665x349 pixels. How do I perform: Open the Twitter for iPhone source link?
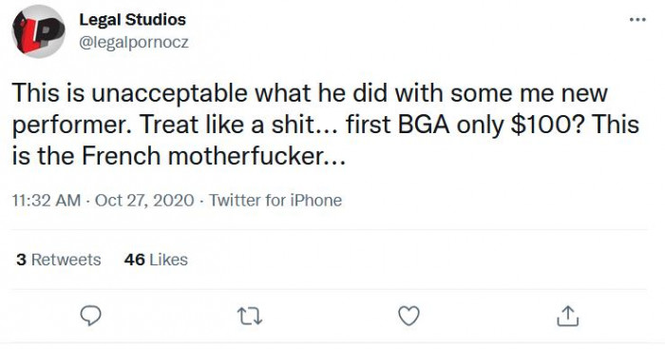(x=275, y=200)
